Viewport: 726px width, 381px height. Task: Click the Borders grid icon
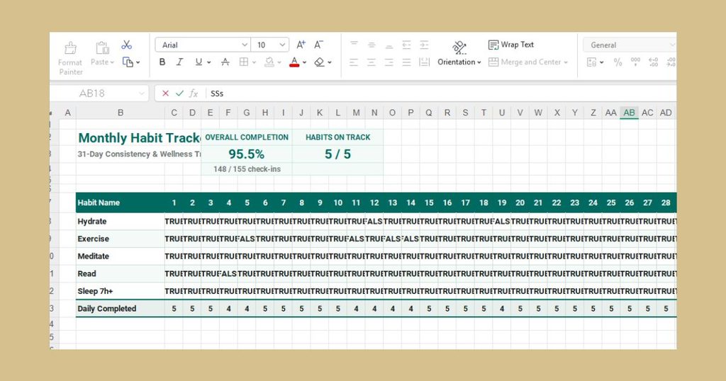pos(244,62)
